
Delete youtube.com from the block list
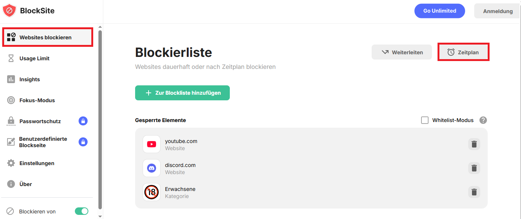(474, 144)
